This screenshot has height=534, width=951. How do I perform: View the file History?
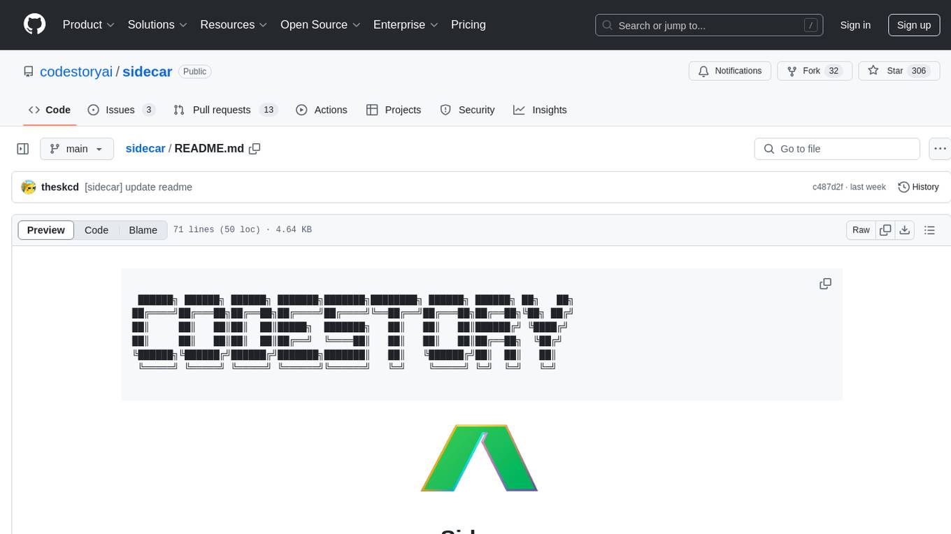click(918, 187)
